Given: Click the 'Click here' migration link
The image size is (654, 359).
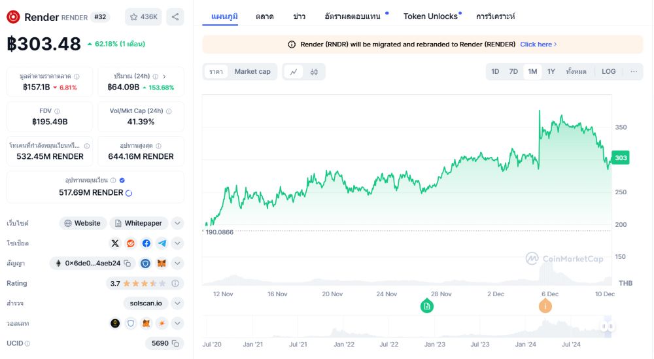Looking at the screenshot, I should pyautogui.click(x=538, y=44).
